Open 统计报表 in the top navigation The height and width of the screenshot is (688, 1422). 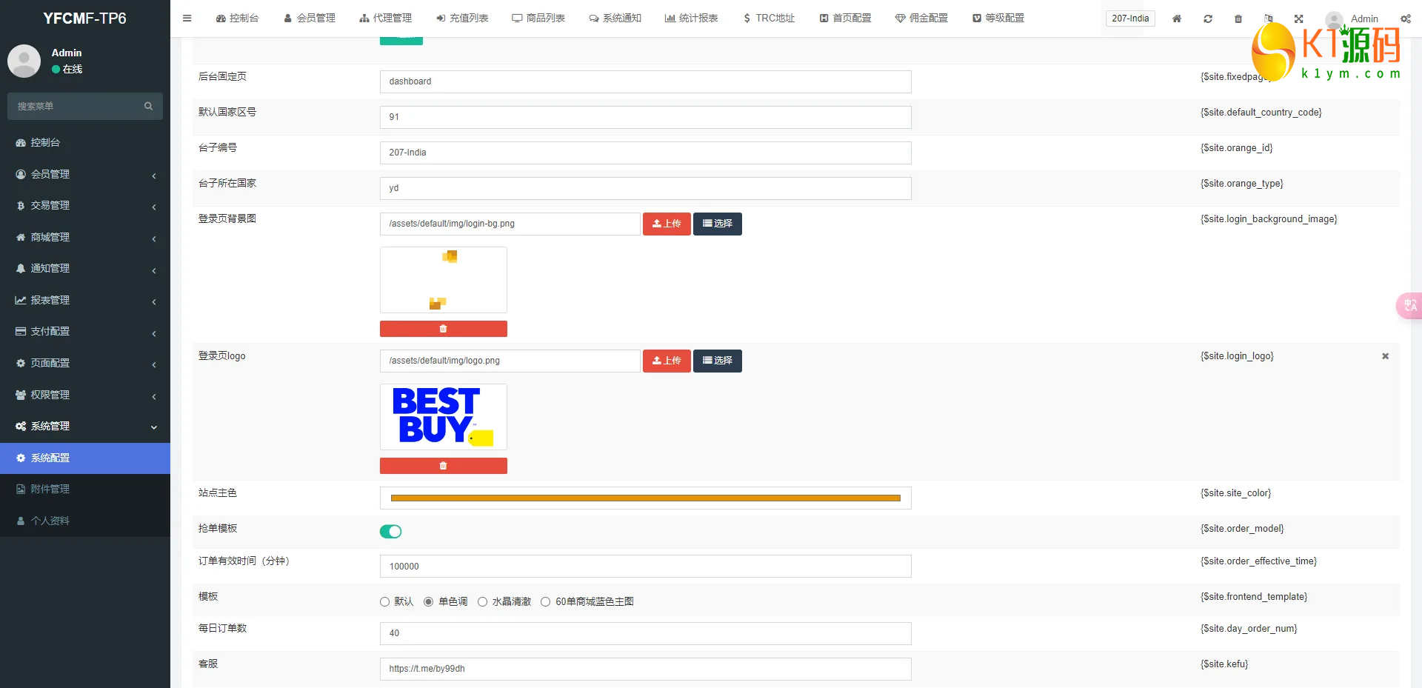(692, 19)
